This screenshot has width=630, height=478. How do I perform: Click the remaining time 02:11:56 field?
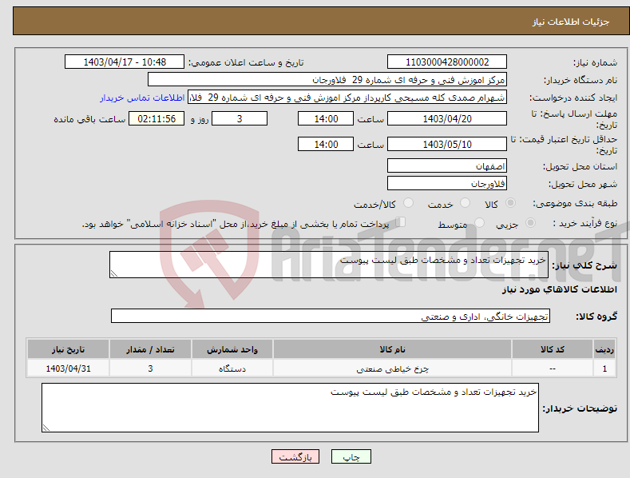157,118
